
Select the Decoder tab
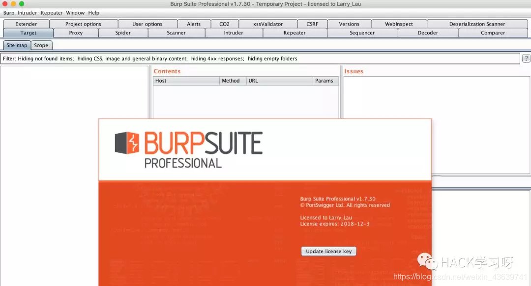428,33
